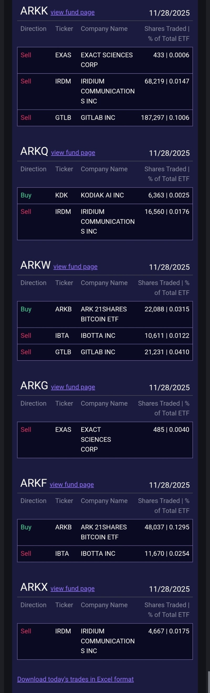Open the ARKW fund page link
The width and height of the screenshot is (210, 693).
coord(75,266)
